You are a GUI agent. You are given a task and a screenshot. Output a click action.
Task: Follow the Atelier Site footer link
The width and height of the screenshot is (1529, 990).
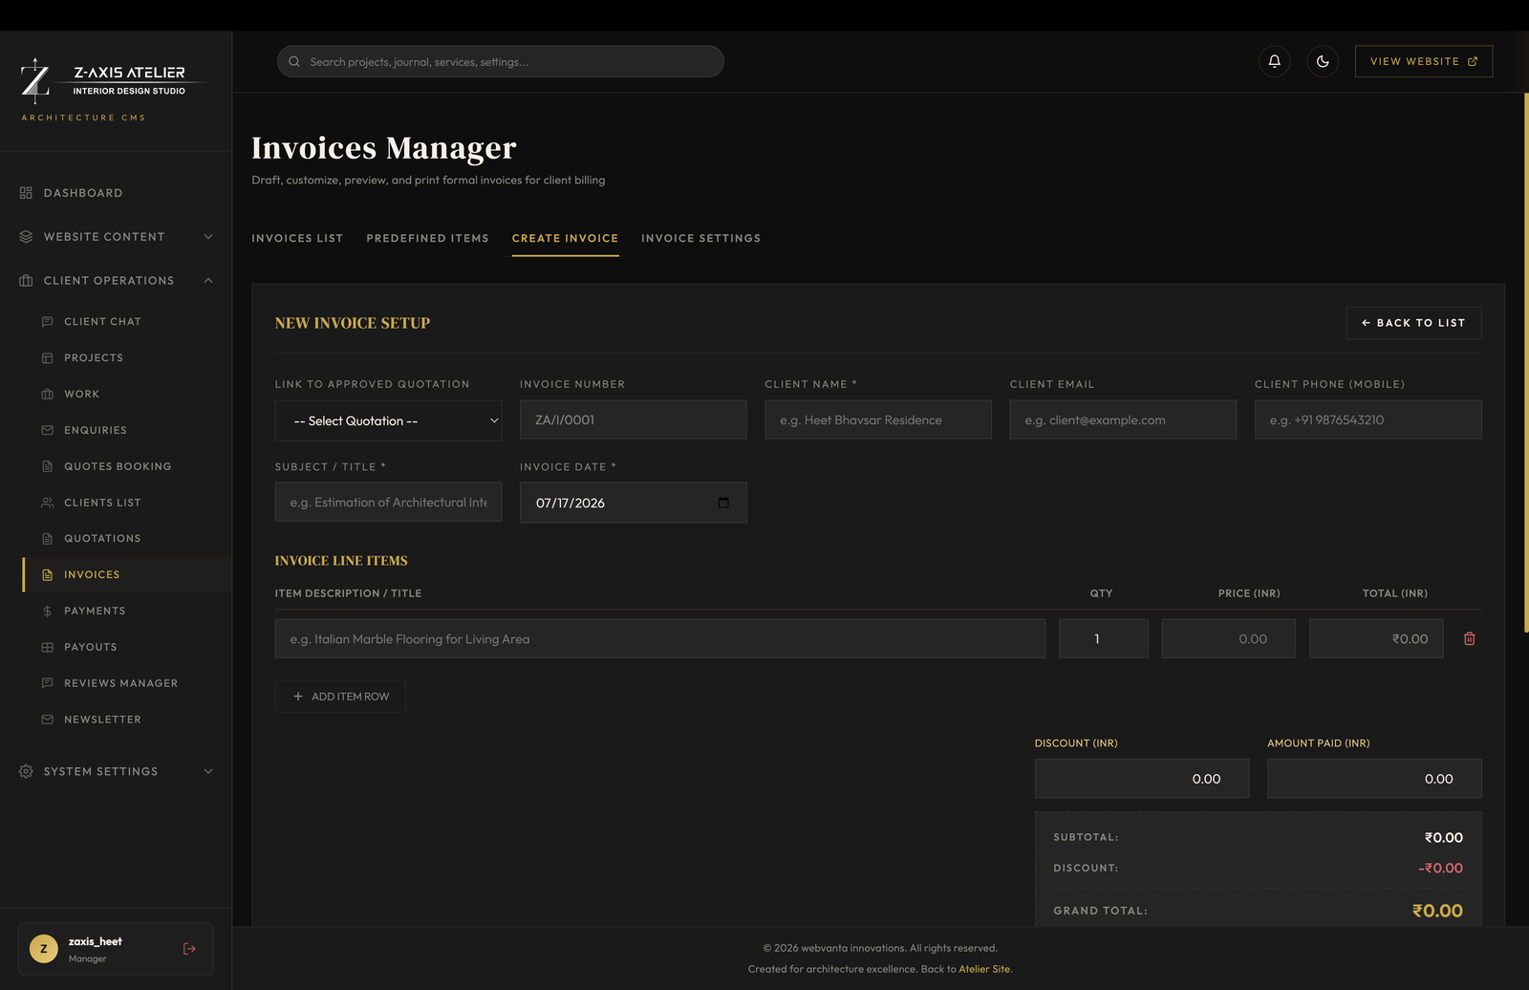pyautogui.click(x=984, y=969)
